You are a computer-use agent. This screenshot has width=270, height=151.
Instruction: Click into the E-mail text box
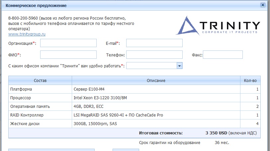click(154, 43)
